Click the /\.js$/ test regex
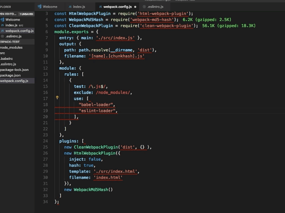The width and height of the screenshot is (285, 213). click(x=97, y=87)
